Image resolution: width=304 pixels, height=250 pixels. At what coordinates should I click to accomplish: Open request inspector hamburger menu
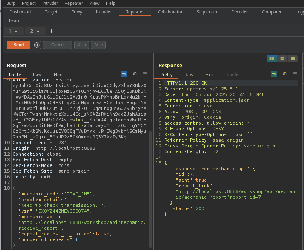[145, 74]
